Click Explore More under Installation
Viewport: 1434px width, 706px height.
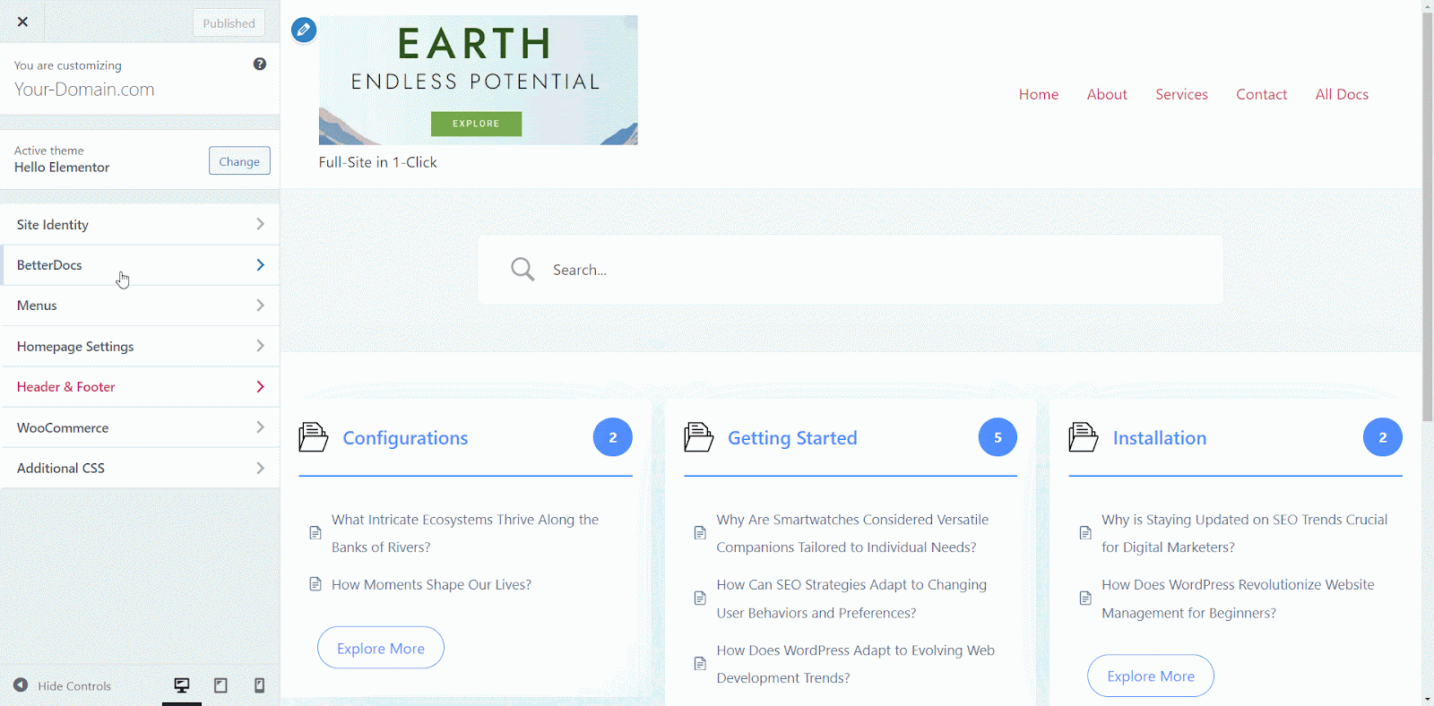[x=1151, y=676]
